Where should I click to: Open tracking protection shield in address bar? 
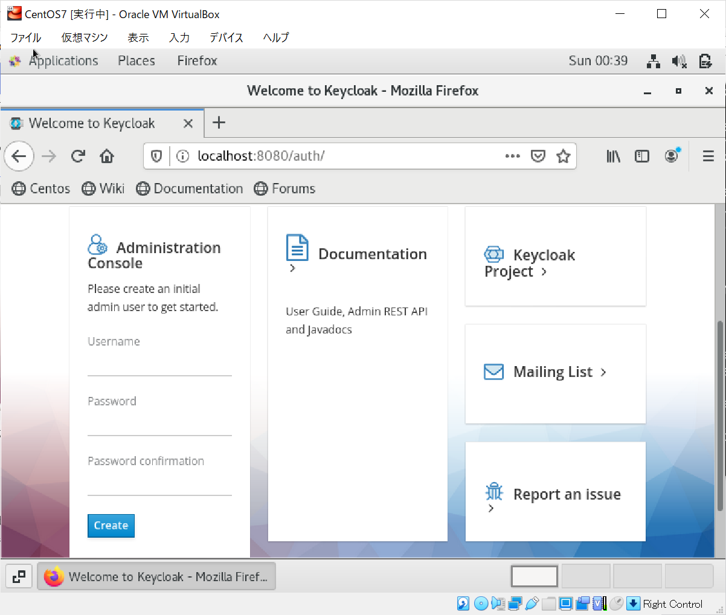156,156
